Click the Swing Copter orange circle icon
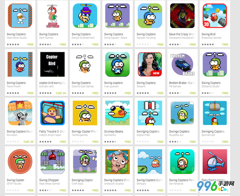The image size is (240, 196). [20, 161]
